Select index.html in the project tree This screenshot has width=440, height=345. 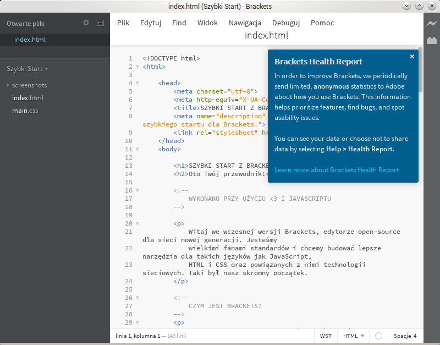pos(28,98)
